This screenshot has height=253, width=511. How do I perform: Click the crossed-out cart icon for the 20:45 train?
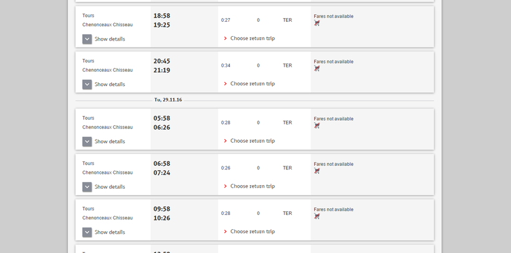point(317,69)
